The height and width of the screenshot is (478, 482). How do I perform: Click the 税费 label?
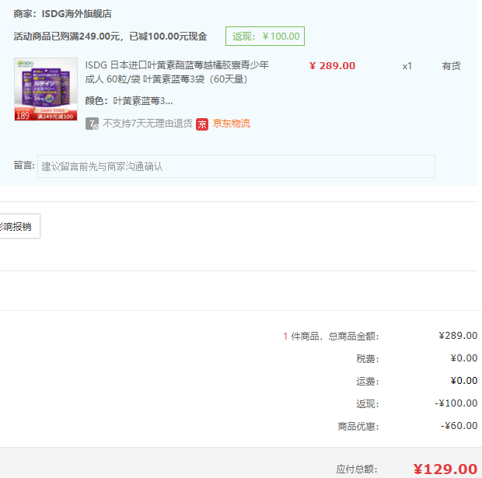[x=368, y=359]
